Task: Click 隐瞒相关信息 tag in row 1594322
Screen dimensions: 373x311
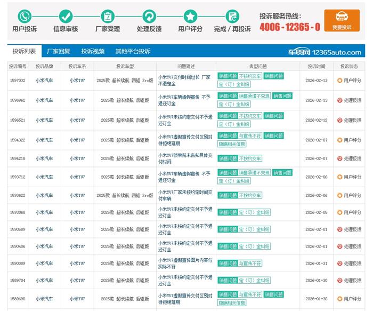Action: tap(232, 144)
